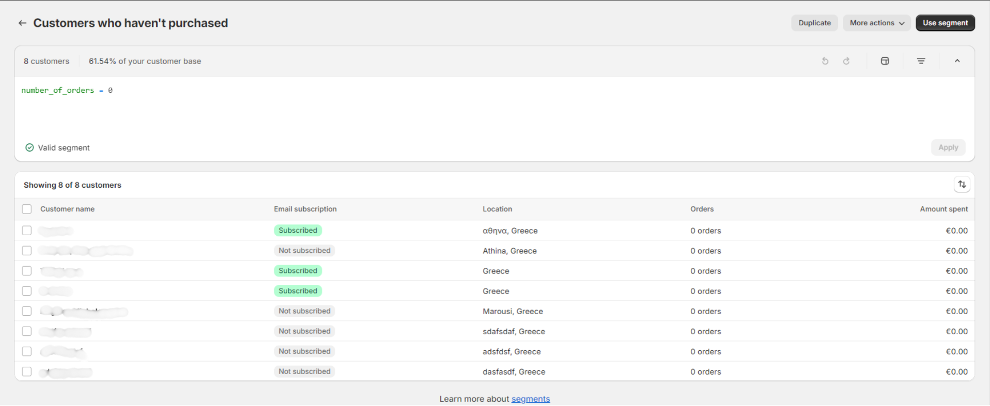Click the Duplicate button
This screenshot has width=990, height=406.
click(814, 23)
